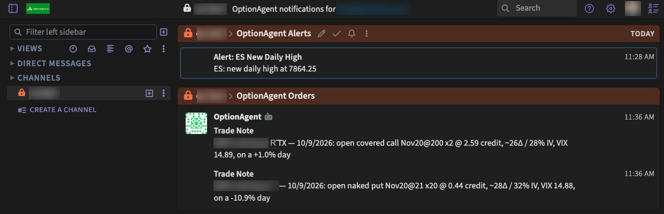Mark OptionAgent Alerts topic resolved checkmark
Image resolution: width=664 pixels, height=214 pixels.
[x=337, y=34]
